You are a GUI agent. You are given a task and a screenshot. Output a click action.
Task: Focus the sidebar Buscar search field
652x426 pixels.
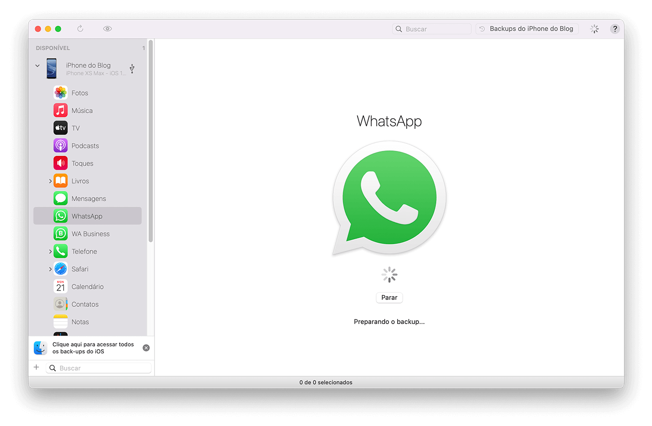(x=99, y=368)
